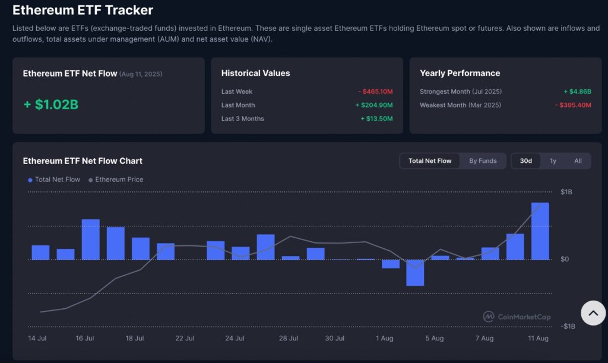
Task: Click the scroll-to-top arrow button
Action: coord(593,313)
